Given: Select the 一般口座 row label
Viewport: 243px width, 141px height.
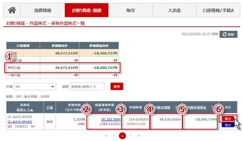Looking at the screenshot, I should pos(14,75).
